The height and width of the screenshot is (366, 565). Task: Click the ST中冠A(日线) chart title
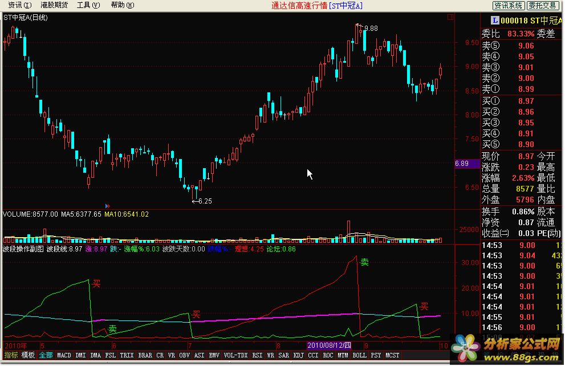25,18
